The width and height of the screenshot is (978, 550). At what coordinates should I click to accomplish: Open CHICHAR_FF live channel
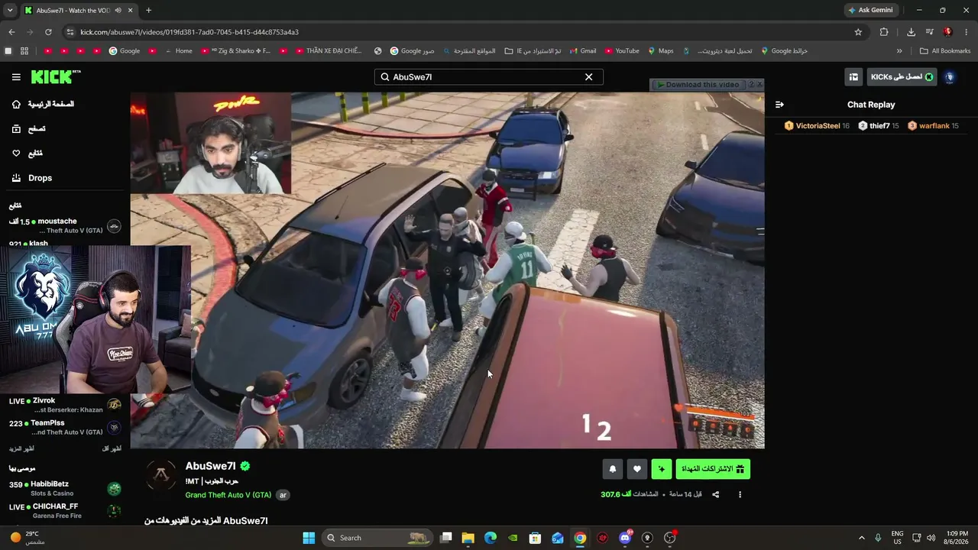tap(65, 510)
